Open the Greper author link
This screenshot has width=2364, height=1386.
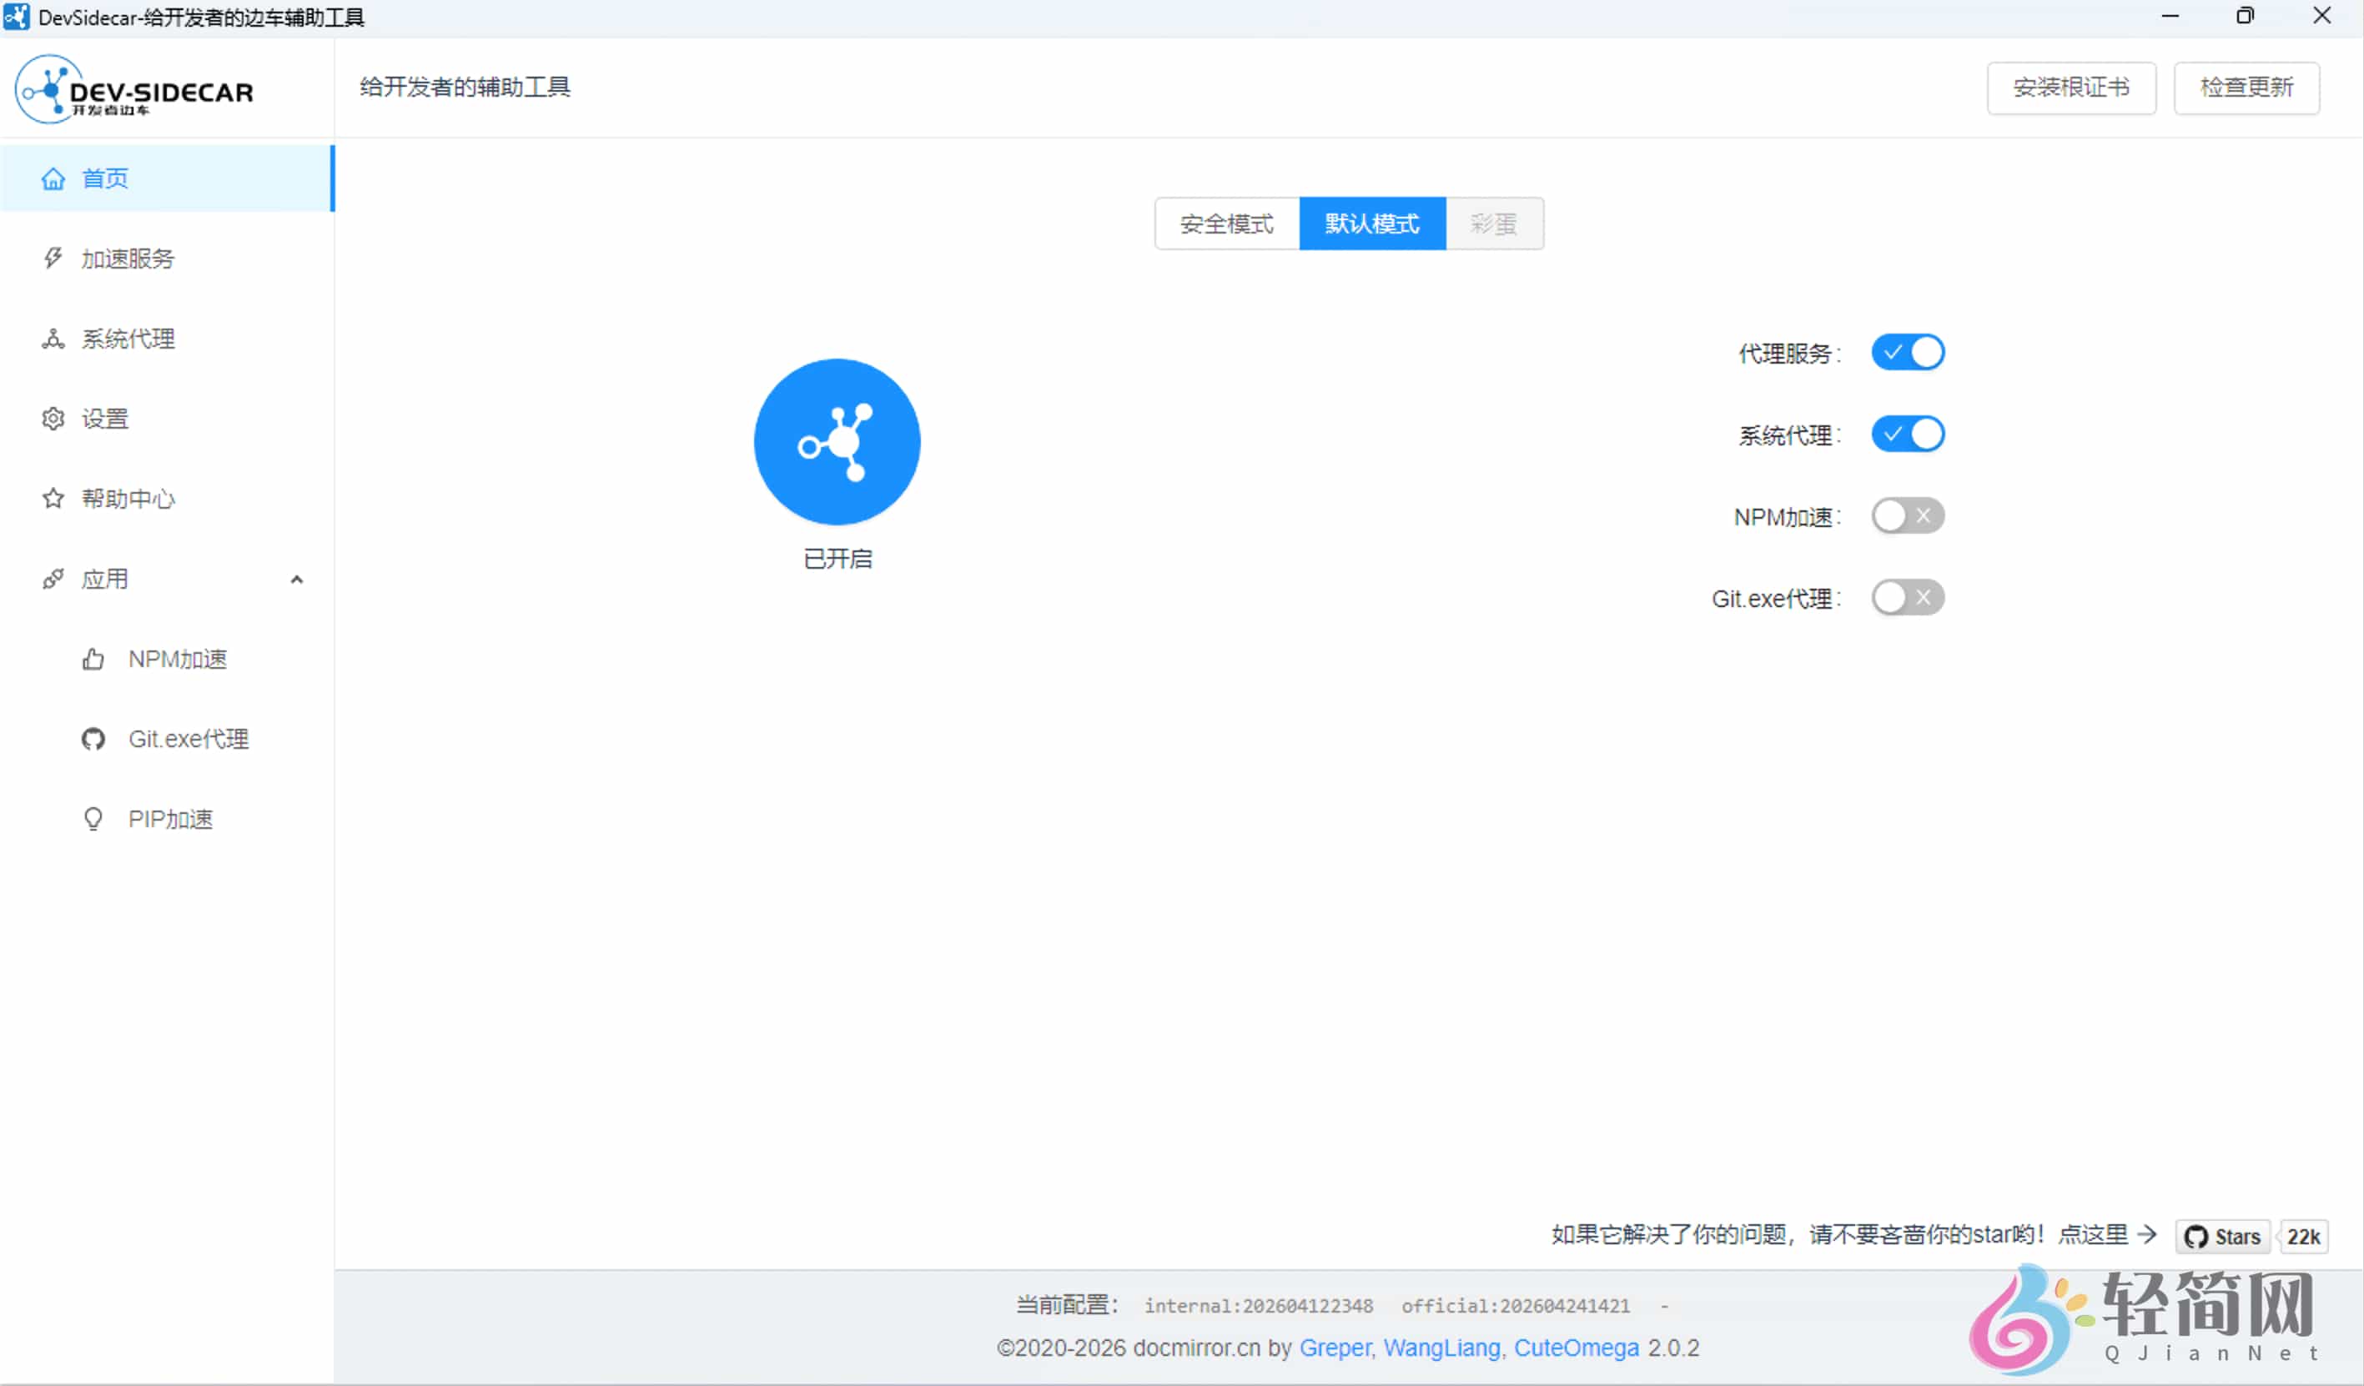[x=1334, y=1348]
